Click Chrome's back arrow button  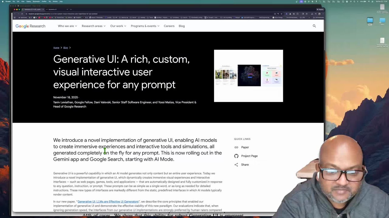click(x=15, y=14)
